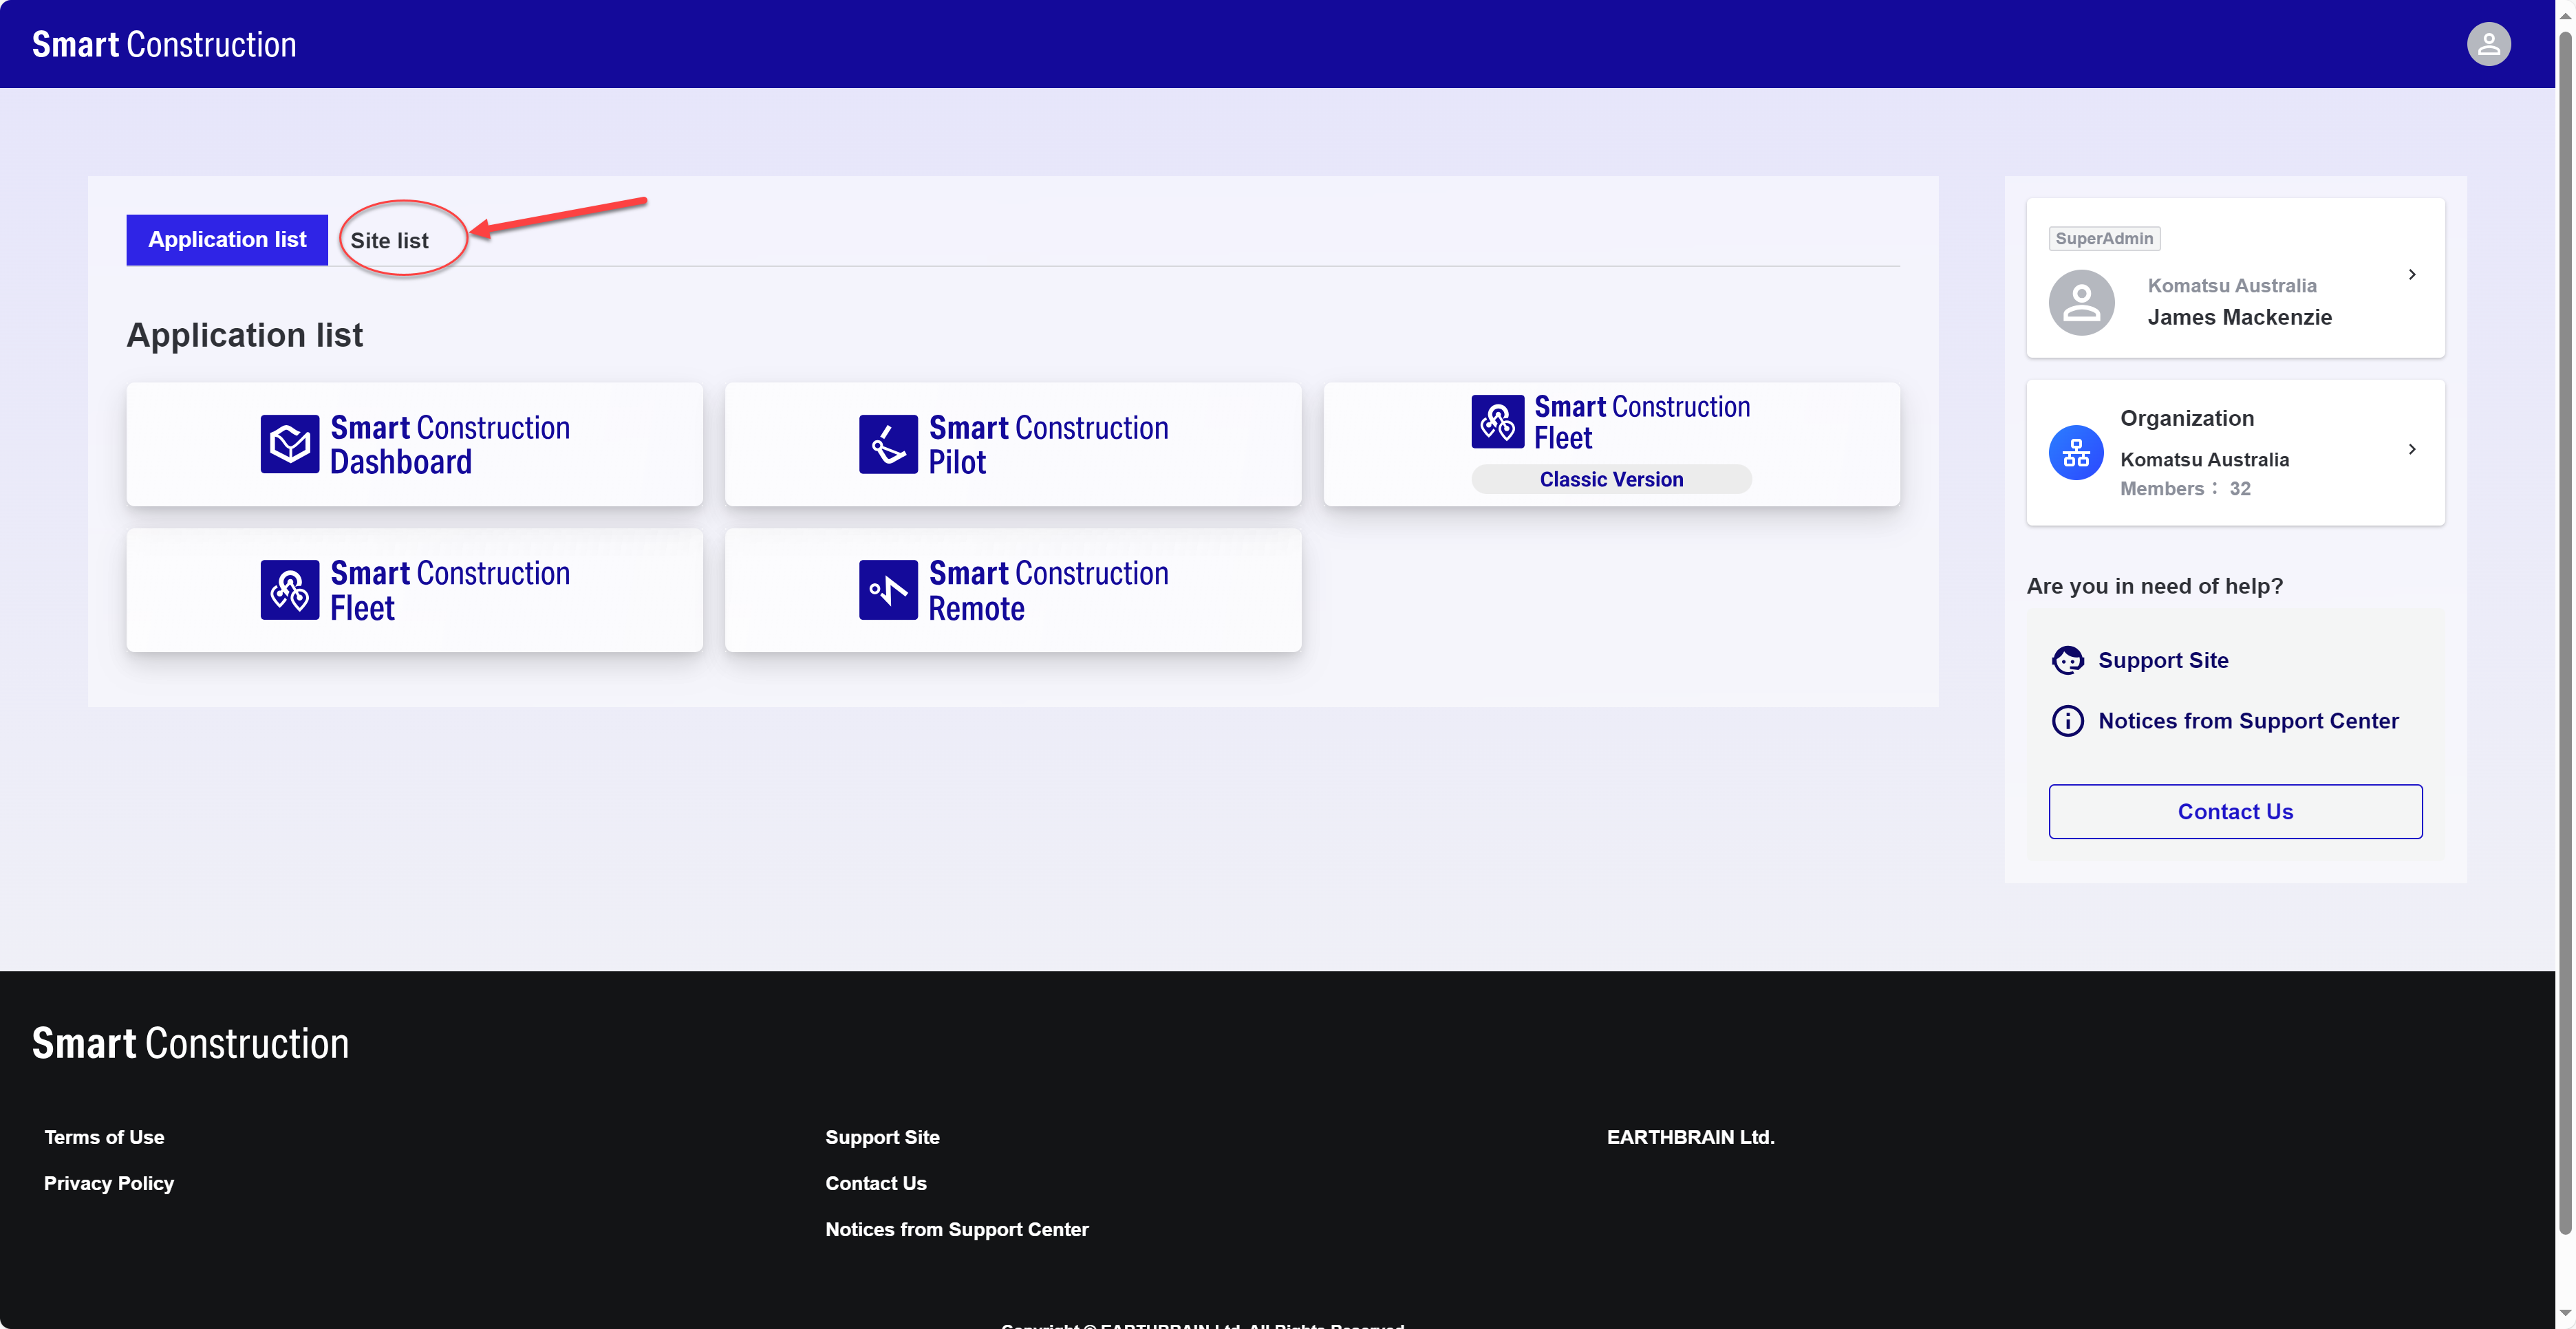
Task: Expand the Organization card chevron
Action: 2412,449
